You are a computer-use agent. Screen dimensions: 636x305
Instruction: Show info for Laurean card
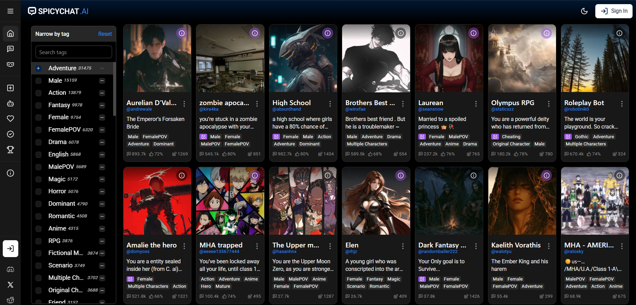(474, 33)
